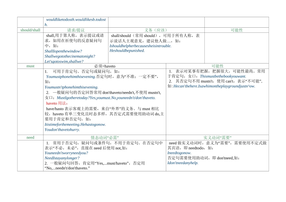Click 'Itistimeforthemeeting.Hehastogonow.' example
The image size is (286, 202).
[75, 124]
